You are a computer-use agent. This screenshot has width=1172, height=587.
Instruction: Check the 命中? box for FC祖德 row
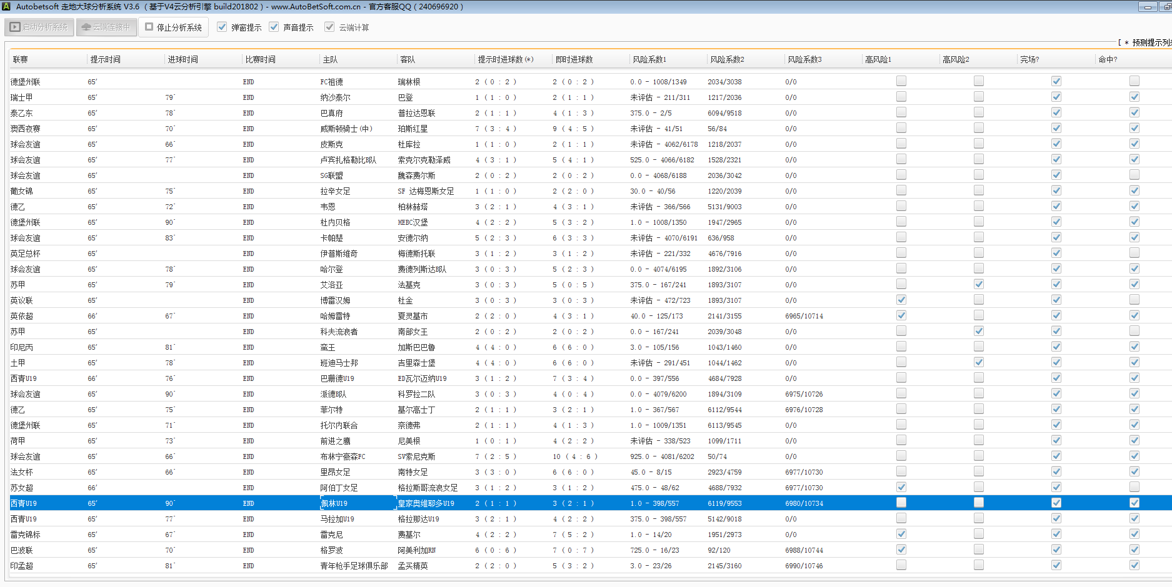coord(1134,81)
